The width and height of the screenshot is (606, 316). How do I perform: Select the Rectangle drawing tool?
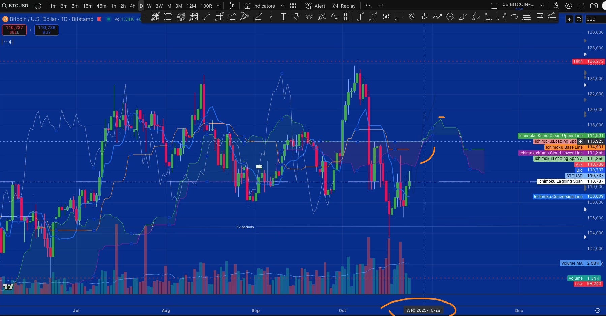(168, 17)
